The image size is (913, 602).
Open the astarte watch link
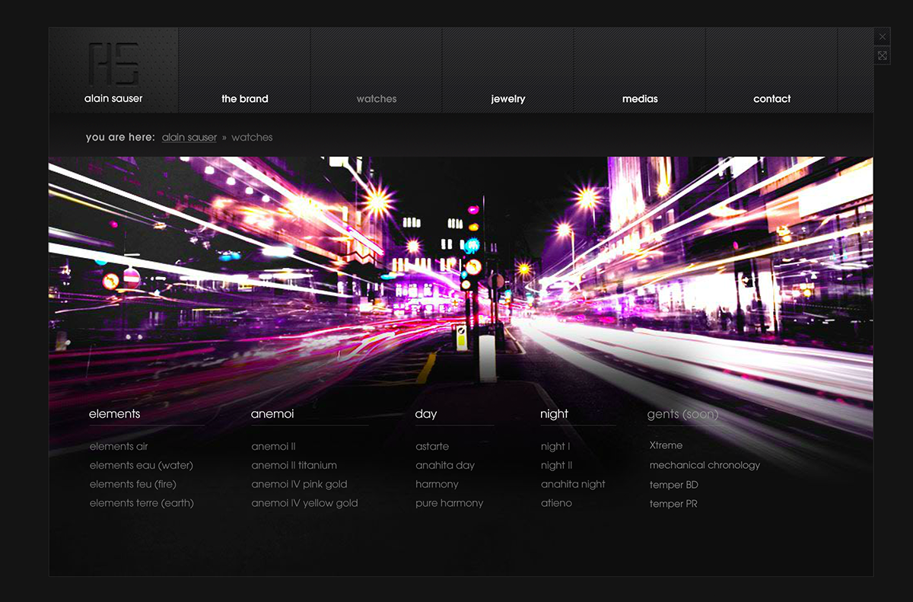coord(432,447)
